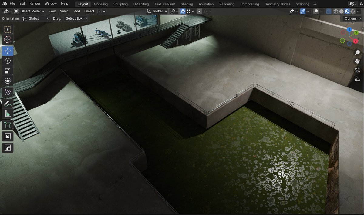This screenshot has height=215, width=364.
Task: Click the pan view hand icon
Action: (x=357, y=61)
